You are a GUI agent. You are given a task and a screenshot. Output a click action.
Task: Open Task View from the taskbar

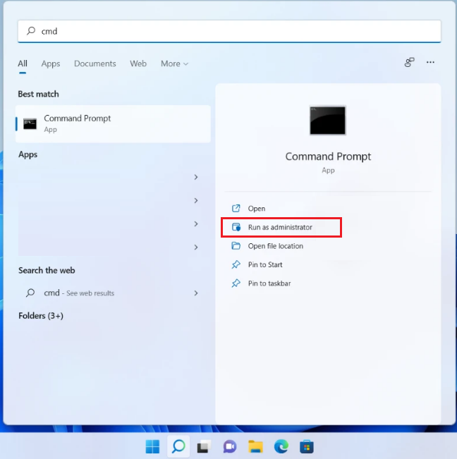click(204, 447)
